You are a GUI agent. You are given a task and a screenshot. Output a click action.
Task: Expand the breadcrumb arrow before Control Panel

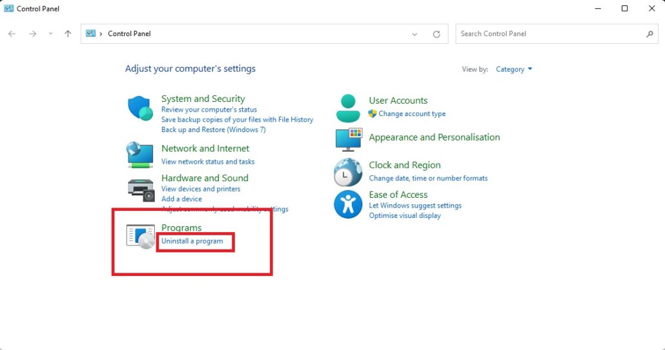click(x=101, y=34)
